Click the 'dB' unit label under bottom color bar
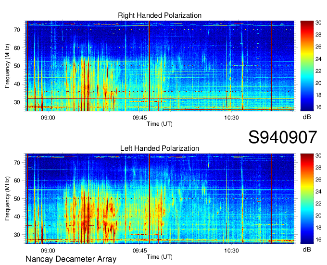The width and height of the screenshot is (327, 265). coord(307,249)
